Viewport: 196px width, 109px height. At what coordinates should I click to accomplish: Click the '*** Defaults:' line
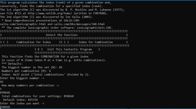pos(12,64)
